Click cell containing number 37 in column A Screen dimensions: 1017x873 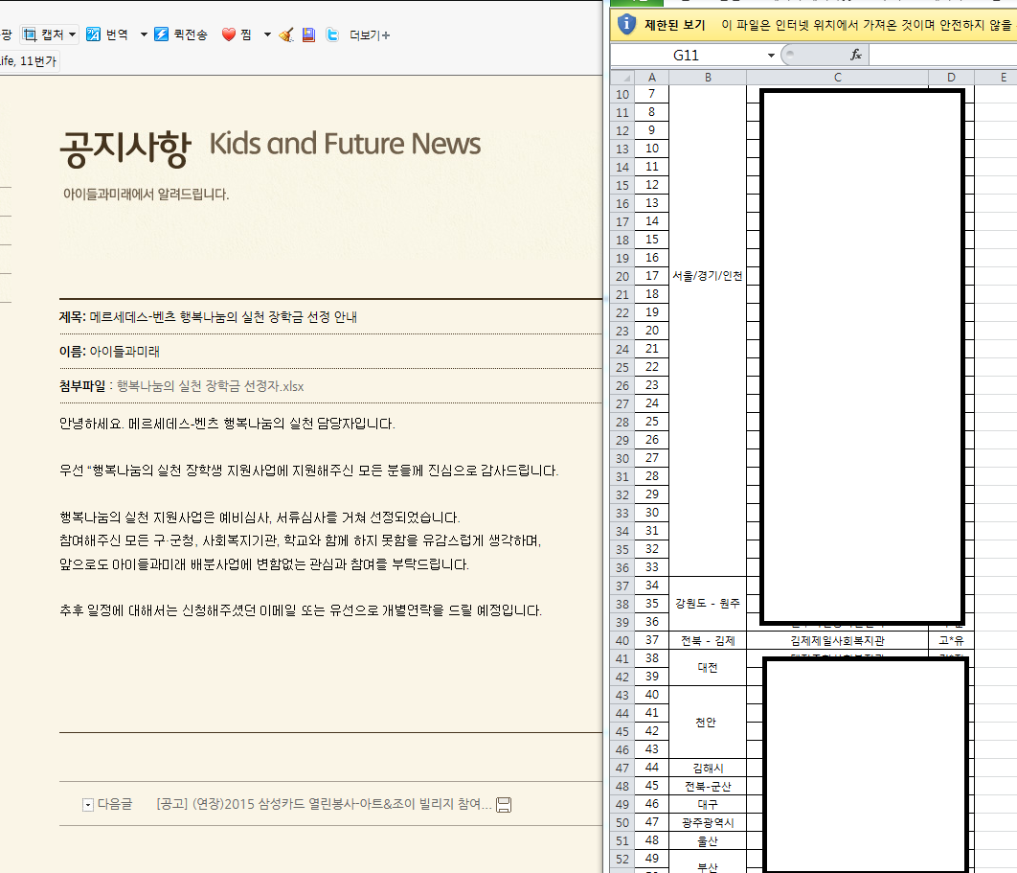652,641
